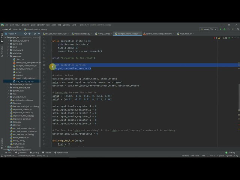Hide the Project tool window

tap(39, 34)
